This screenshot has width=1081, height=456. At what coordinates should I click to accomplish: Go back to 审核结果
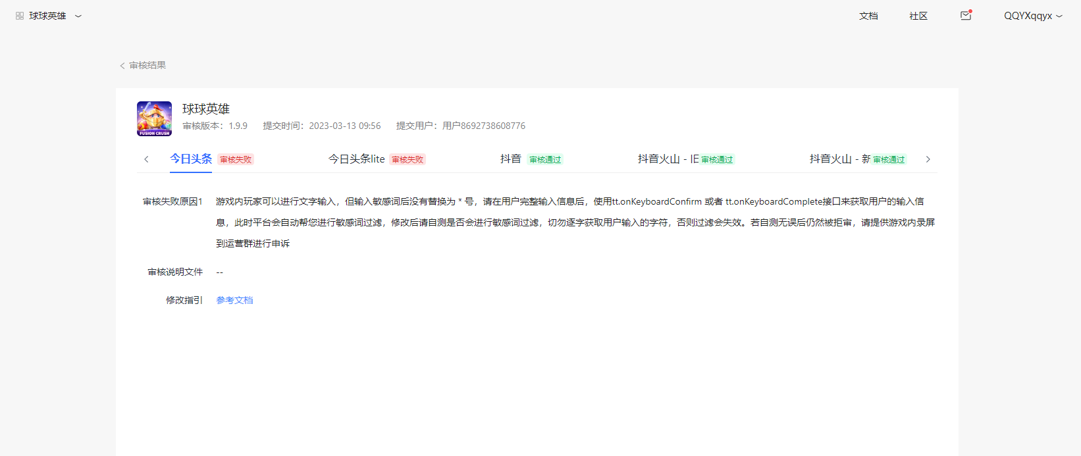[x=143, y=65]
